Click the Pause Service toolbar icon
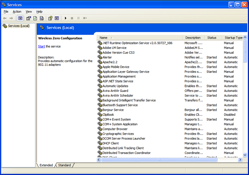The image size is (249, 175). [79, 18]
